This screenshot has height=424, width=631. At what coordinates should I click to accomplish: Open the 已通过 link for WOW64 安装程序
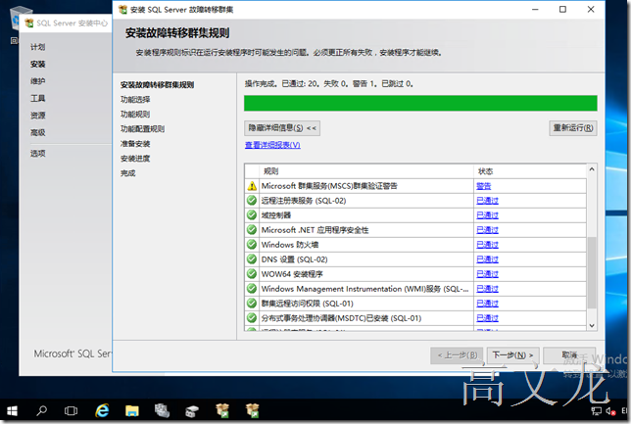coord(487,274)
